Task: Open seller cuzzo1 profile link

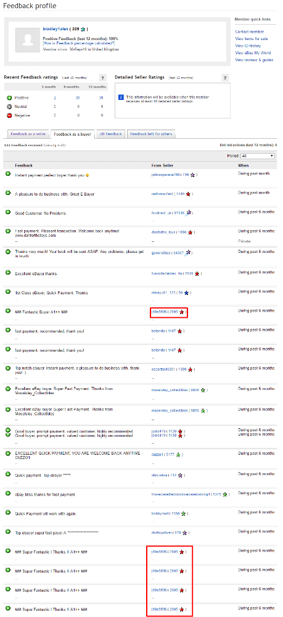Action: (157, 455)
